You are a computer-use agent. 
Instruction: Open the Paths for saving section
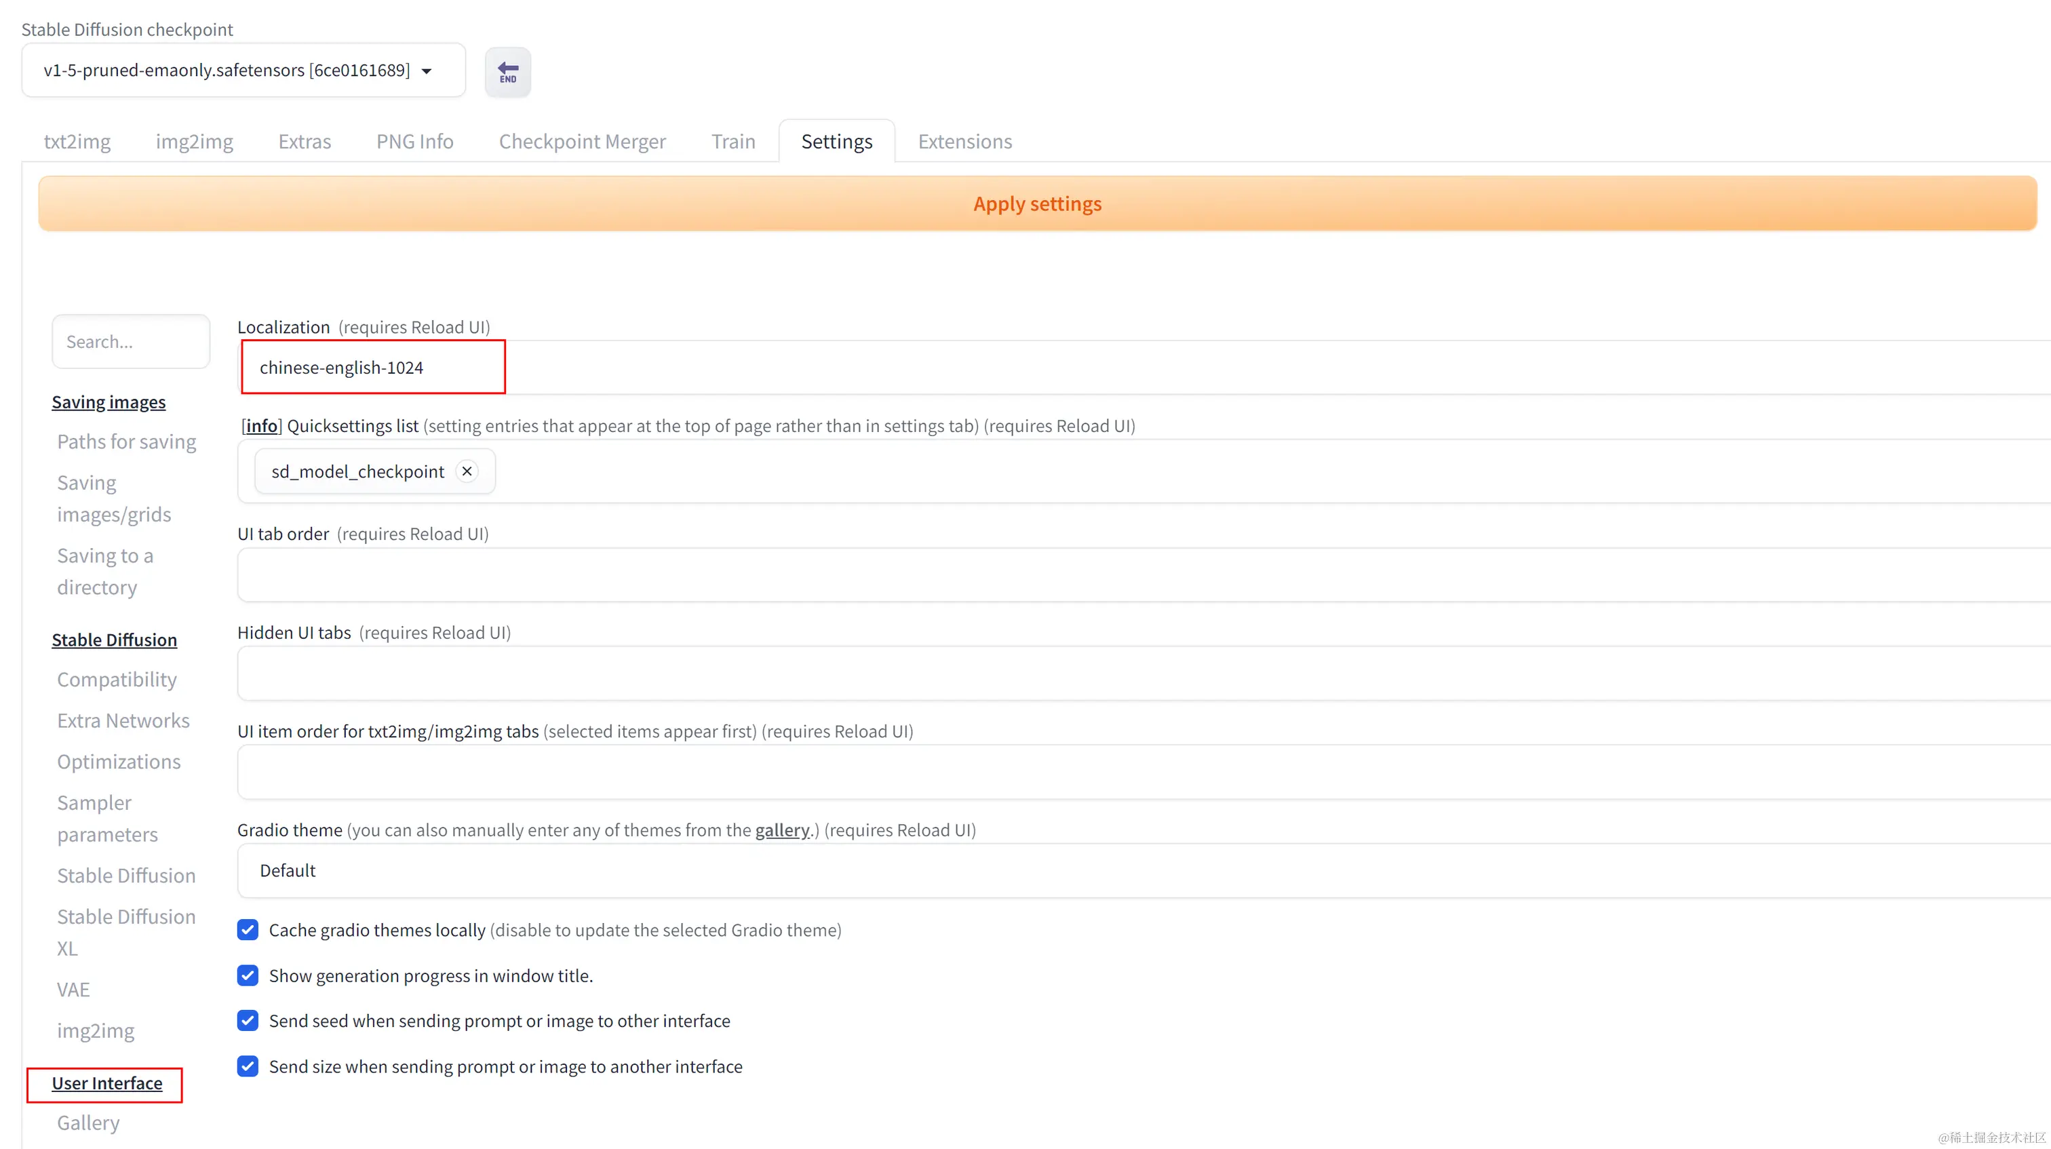(127, 442)
